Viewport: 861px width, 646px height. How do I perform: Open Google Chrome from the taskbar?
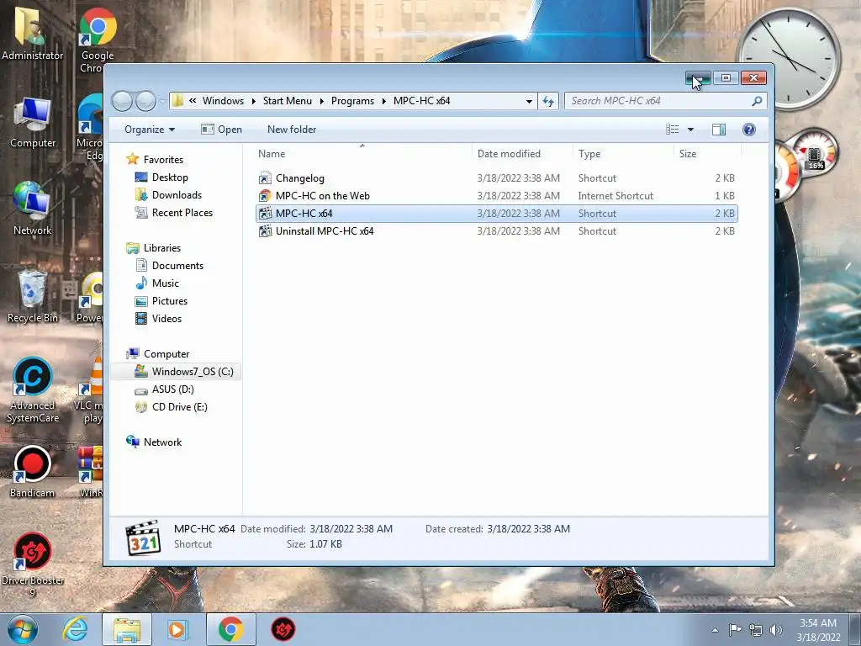pos(231,629)
